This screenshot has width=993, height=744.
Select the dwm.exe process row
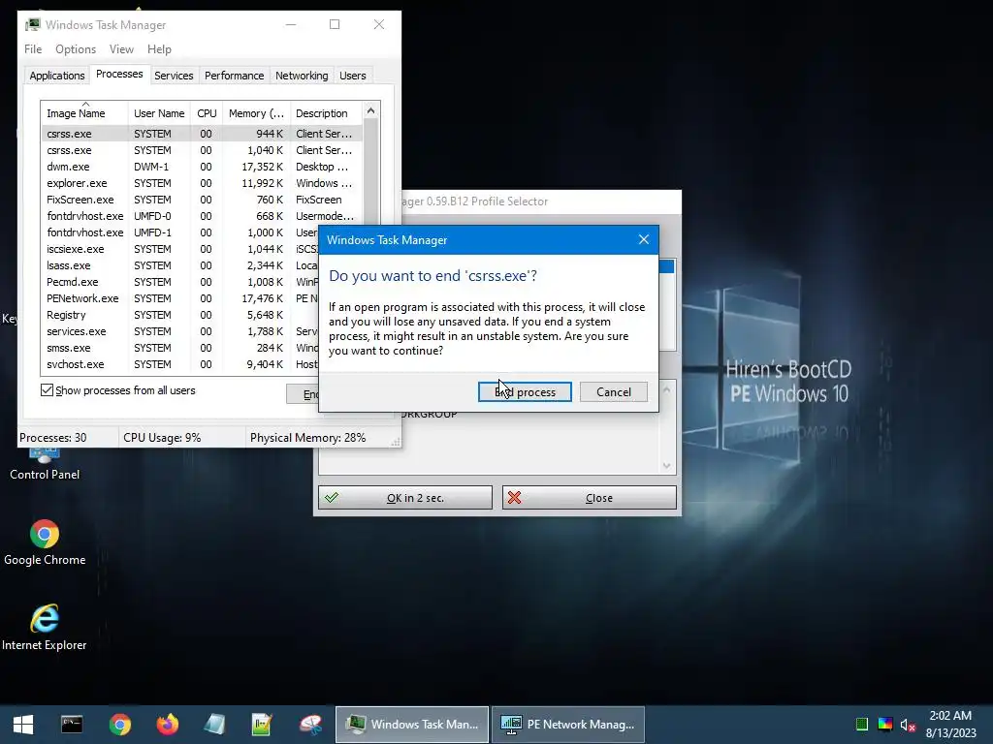pos(202,167)
